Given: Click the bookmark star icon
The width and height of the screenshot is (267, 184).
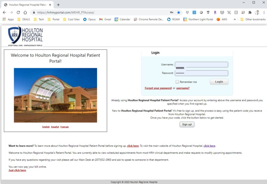Looking at the screenshot, I should [179, 12].
